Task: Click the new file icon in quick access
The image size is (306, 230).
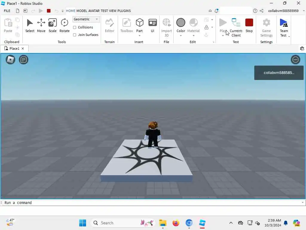Action: coord(18,11)
